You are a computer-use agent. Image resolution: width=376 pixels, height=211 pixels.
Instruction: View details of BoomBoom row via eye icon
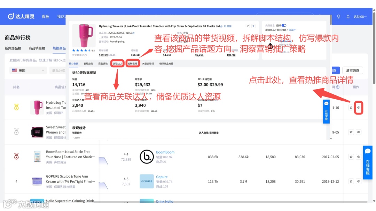(359, 157)
